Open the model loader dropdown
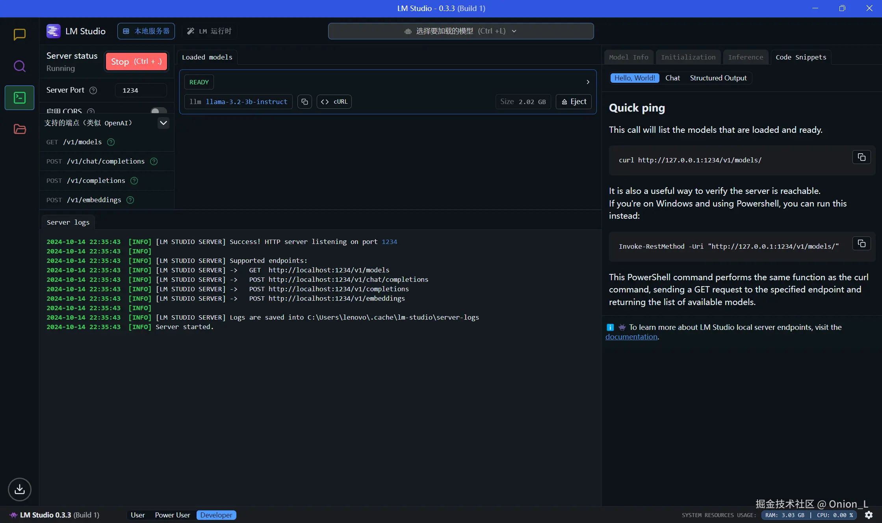882x523 pixels. [460, 31]
